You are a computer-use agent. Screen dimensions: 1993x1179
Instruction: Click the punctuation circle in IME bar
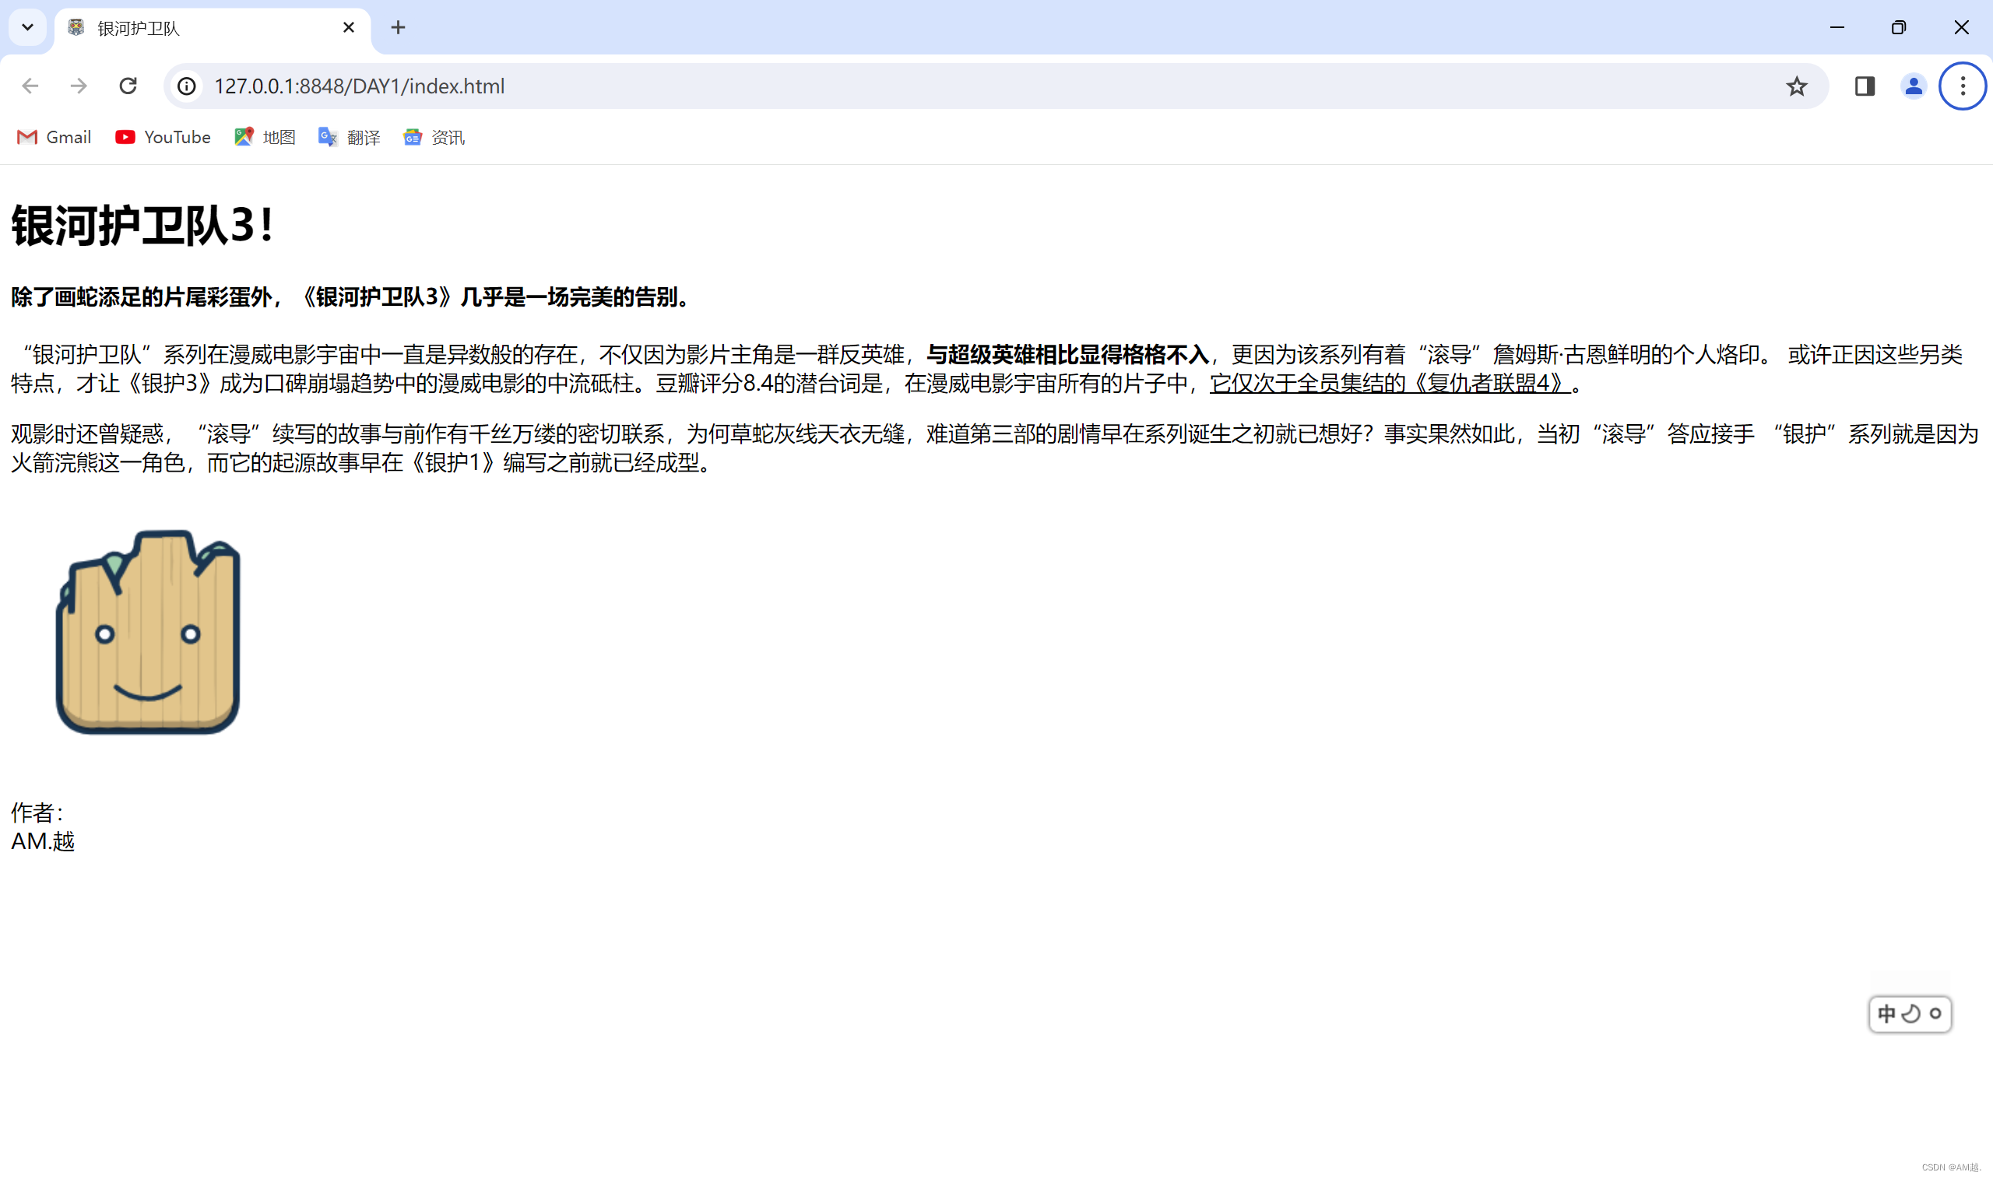tap(1935, 1014)
